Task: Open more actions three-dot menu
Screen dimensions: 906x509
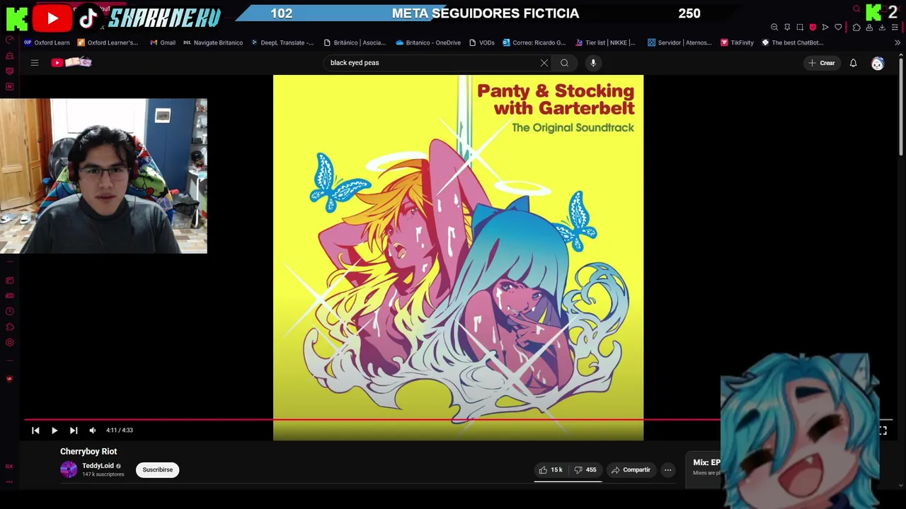Action: [x=667, y=469]
